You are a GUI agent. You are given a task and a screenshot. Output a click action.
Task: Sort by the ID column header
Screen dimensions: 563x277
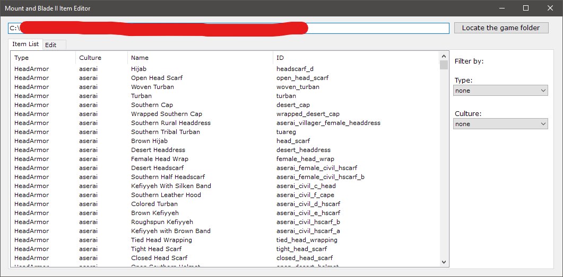[356, 58]
